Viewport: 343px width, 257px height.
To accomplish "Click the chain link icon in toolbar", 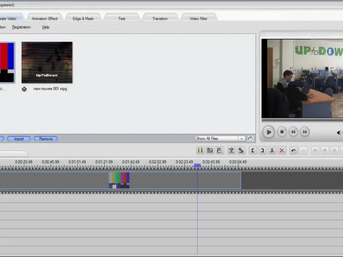I will 241,150.
